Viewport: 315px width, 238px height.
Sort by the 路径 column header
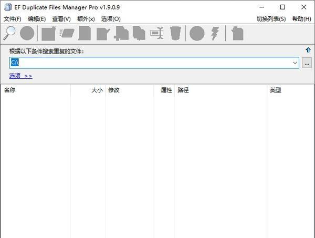[221, 90]
